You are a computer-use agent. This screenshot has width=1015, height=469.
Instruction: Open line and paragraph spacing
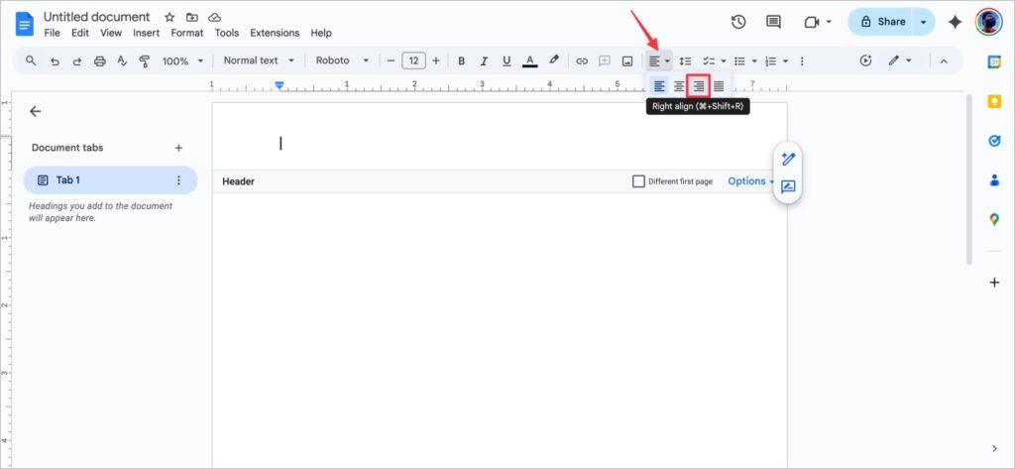click(x=685, y=60)
